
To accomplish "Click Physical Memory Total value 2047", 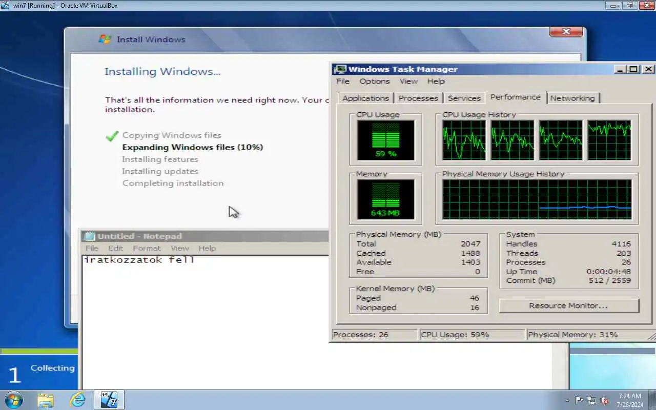I will 470,244.
